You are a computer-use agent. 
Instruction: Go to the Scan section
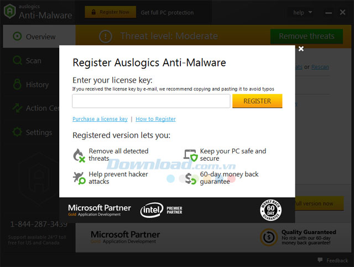[x=31, y=60]
